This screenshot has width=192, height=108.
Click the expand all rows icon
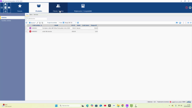(x=183, y=23)
